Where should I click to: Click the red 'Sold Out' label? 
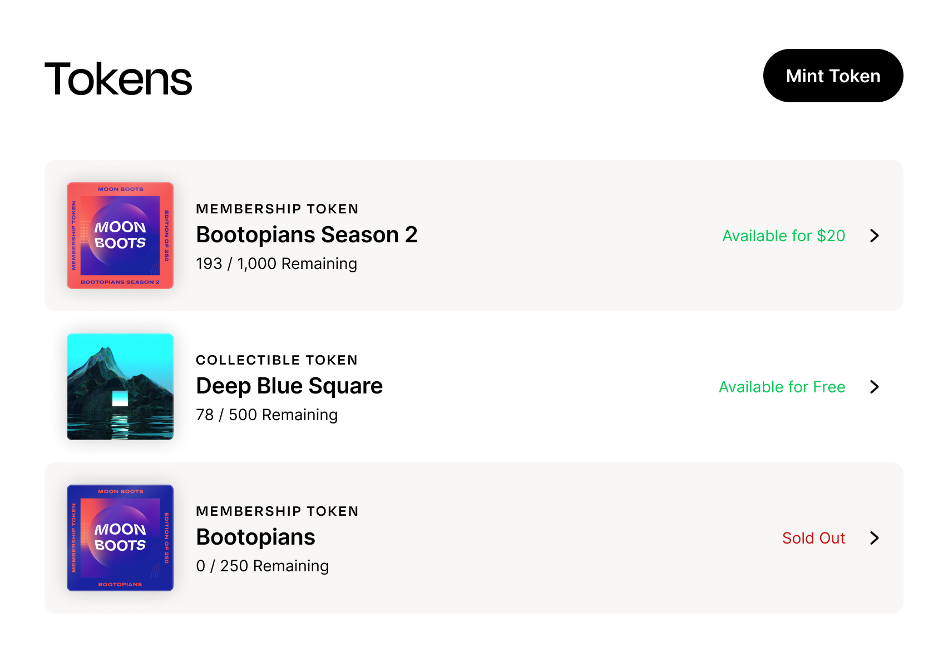click(x=813, y=538)
